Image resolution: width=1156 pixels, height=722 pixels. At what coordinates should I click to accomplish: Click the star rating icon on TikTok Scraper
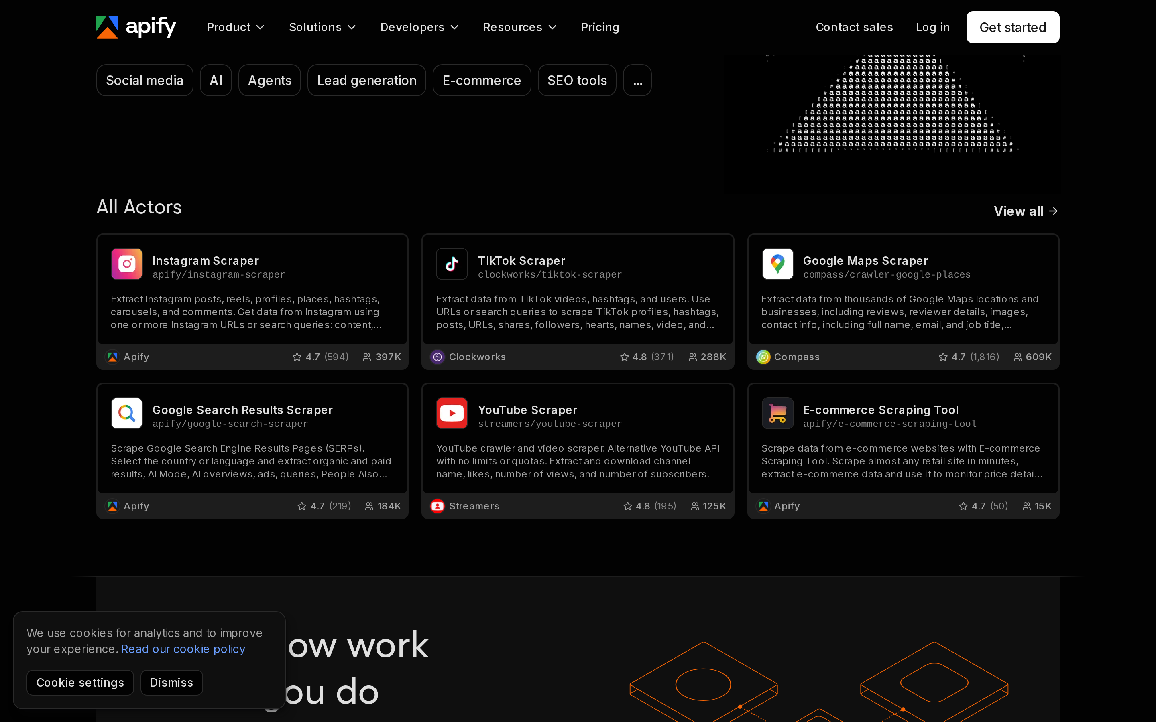[x=624, y=357]
